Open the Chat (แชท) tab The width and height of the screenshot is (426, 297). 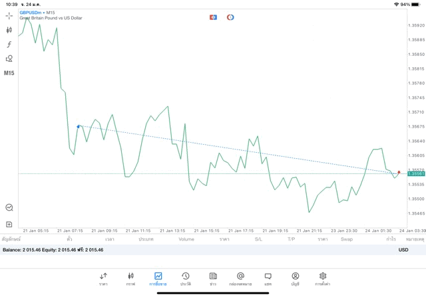(268, 278)
